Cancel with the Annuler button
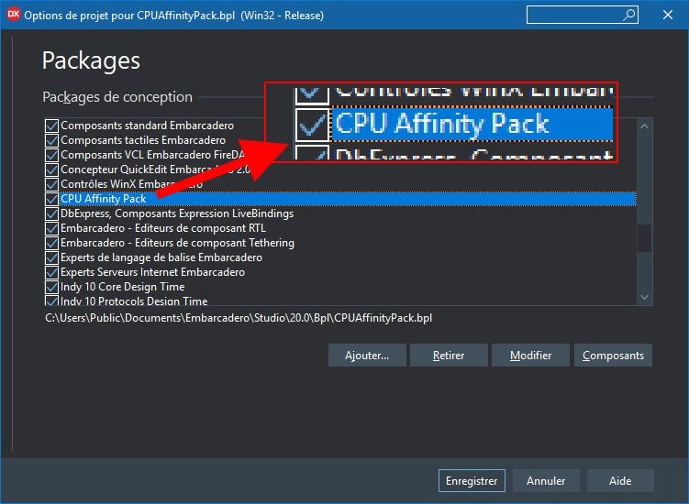This screenshot has height=504, width=689. (546, 481)
